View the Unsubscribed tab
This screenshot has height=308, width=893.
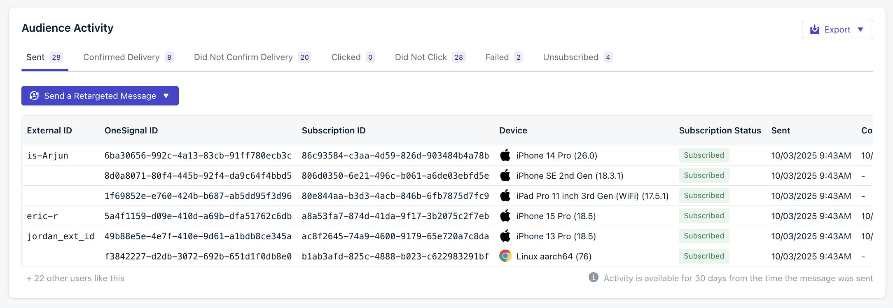(x=570, y=57)
